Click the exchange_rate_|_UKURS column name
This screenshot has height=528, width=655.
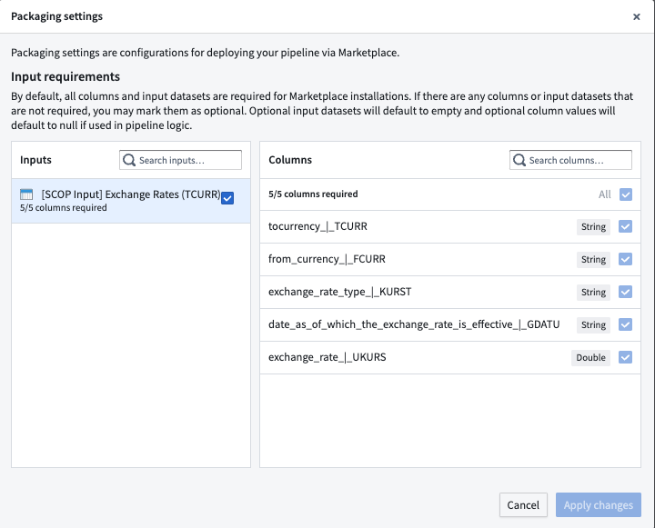tap(327, 357)
